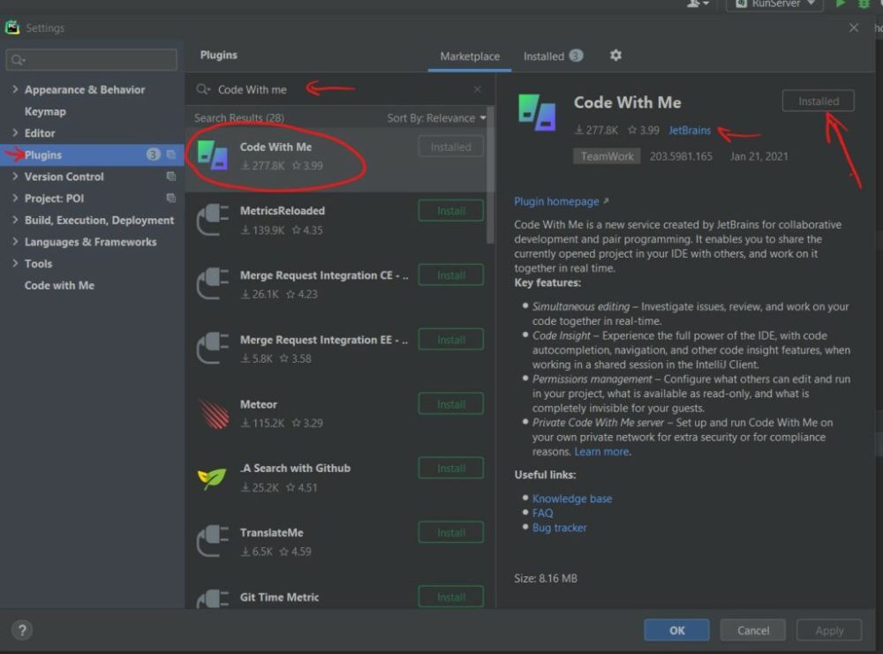The width and height of the screenshot is (883, 654).
Task: Open the JetBrains vendor link
Action: pyautogui.click(x=690, y=131)
